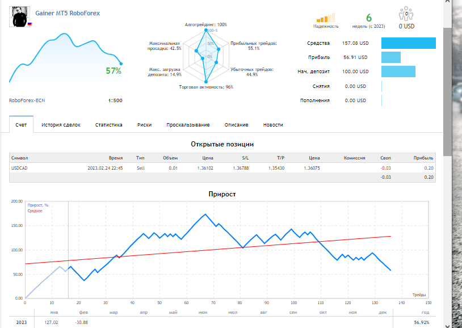The height and width of the screenshot is (328, 462).
Task: Click the Sell type cell
Action: (141, 168)
